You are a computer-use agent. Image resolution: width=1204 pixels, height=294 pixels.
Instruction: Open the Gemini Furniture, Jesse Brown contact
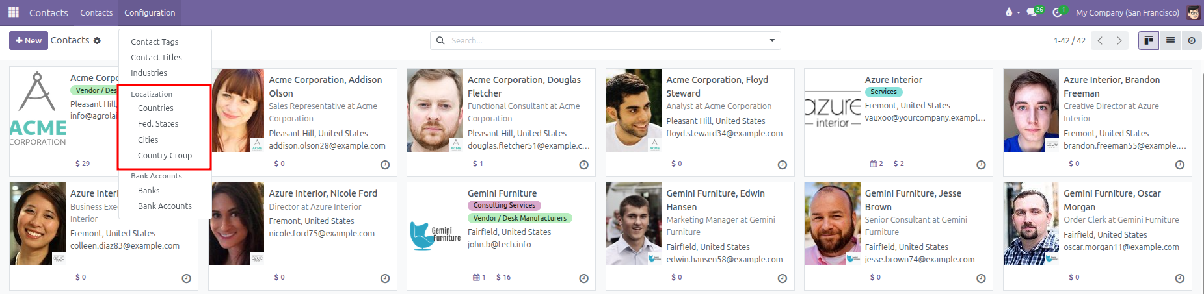click(913, 200)
